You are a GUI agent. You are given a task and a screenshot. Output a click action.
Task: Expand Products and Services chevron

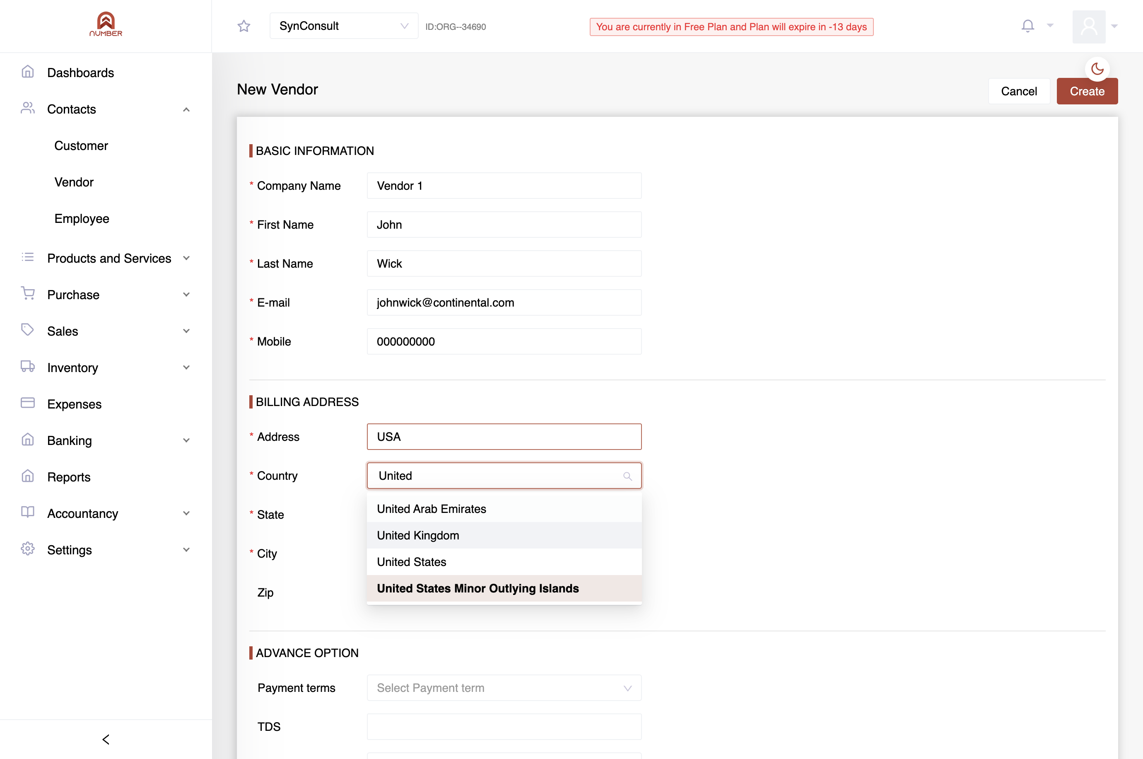[186, 259]
